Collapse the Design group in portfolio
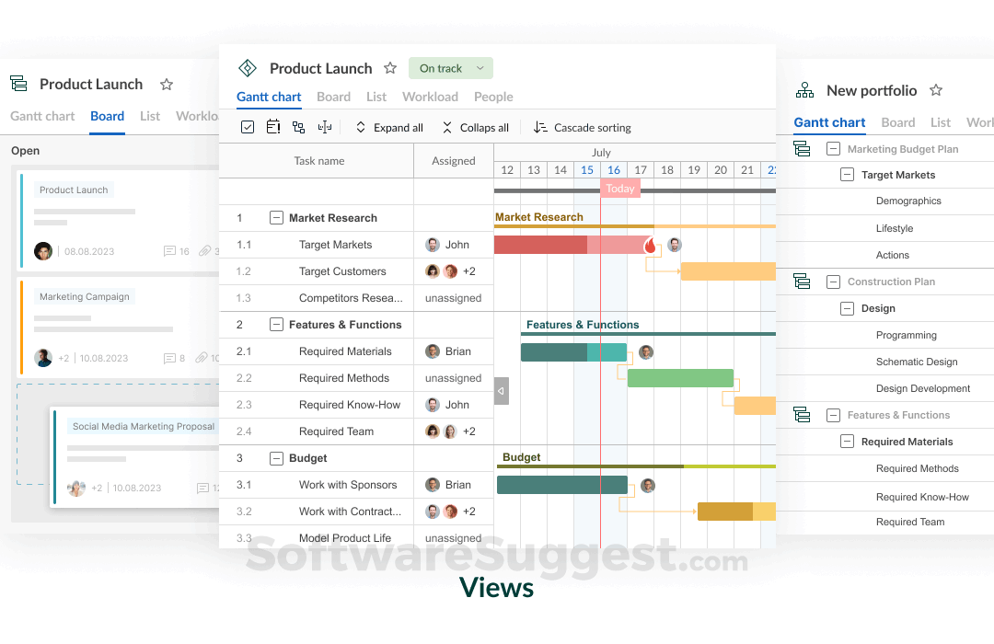This screenshot has height=644, width=994. (847, 309)
